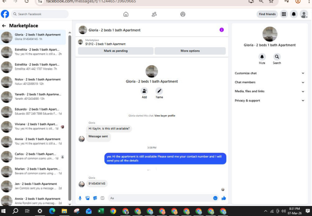Image resolution: width=312 pixels, height=216 pixels.
Task: Click the Facebook logo icon
Action: [x=5, y=14]
